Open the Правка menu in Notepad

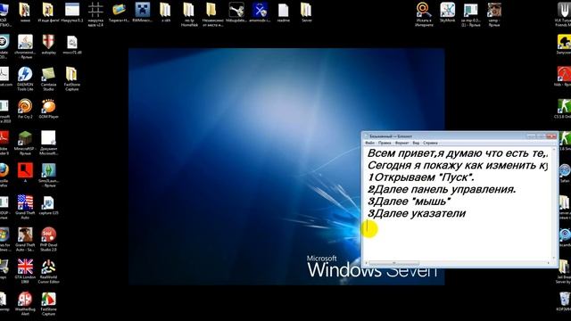pos(385,143)
